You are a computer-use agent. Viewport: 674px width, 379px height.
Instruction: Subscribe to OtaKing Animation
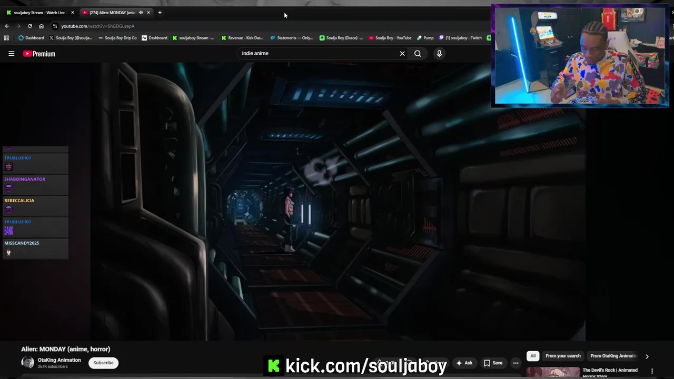pos(103,363)
